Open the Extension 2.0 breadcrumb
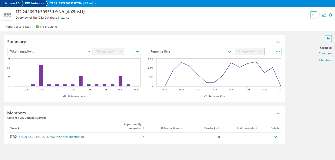Image resolution: width=335 pixels, height=160 pixels. [x=10, y=3]
